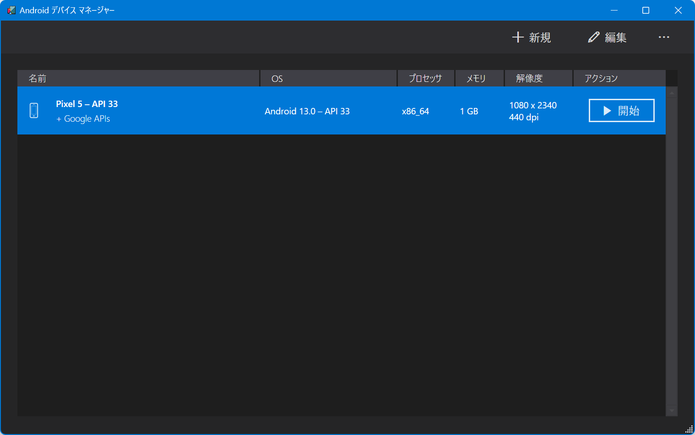Click the 440 dpi value
This screenshot has height=435, width=695.
tap(524, 117)
